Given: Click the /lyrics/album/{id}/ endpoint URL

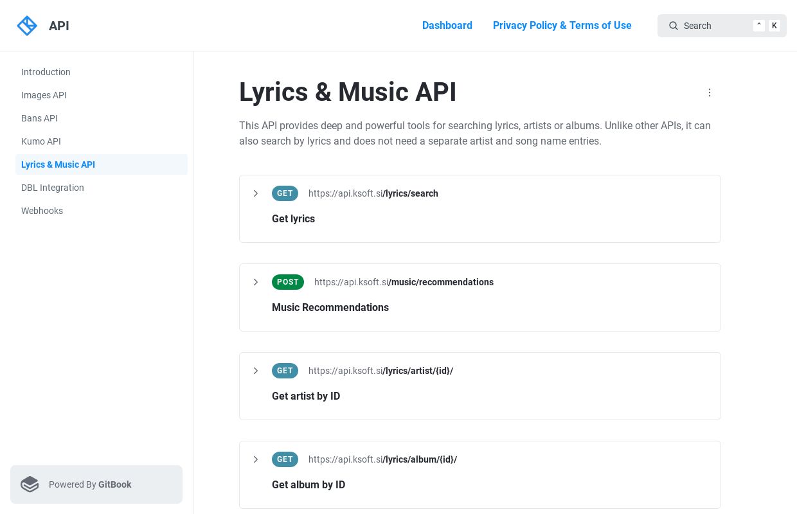Looking at the screenshot, I should click(x=382, y=459).
